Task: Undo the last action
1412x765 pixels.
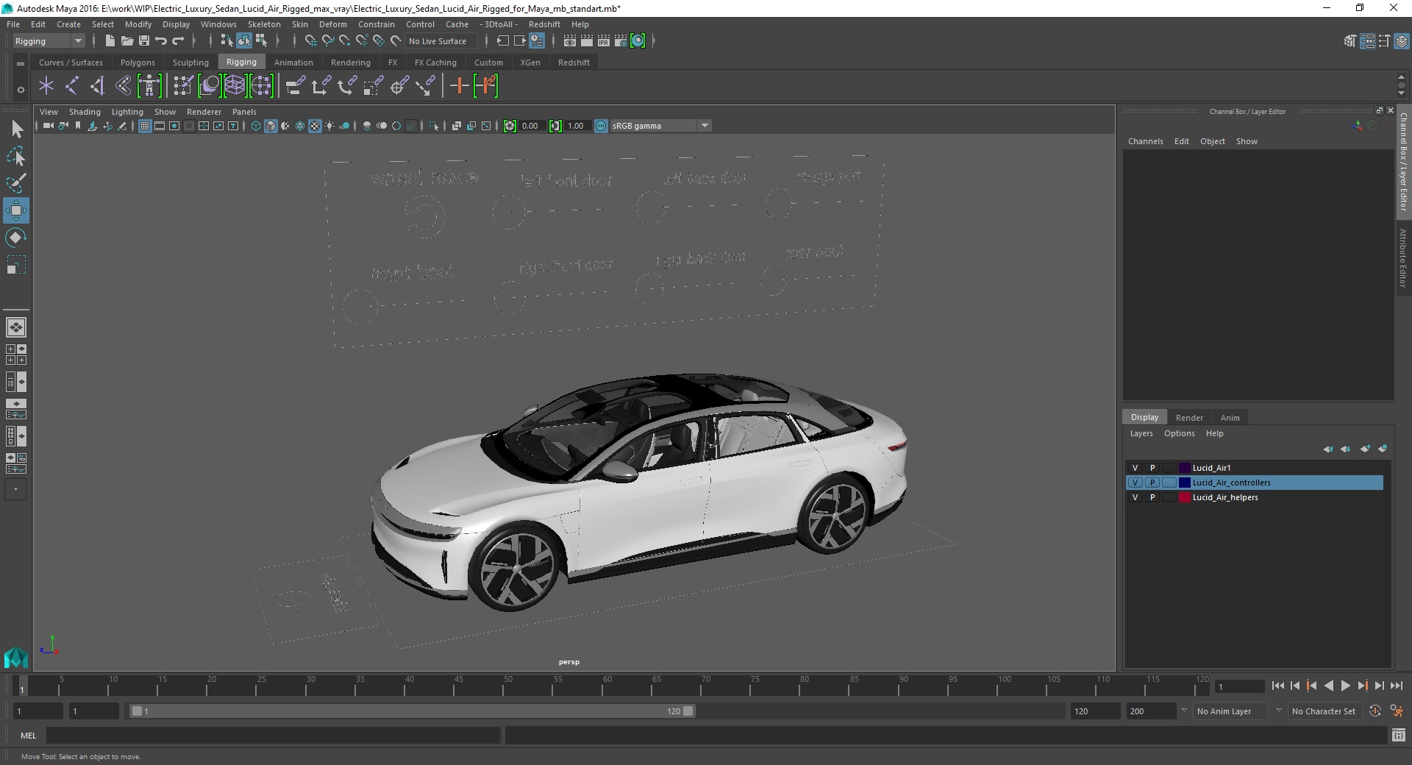Action: (x=161, y=41)
